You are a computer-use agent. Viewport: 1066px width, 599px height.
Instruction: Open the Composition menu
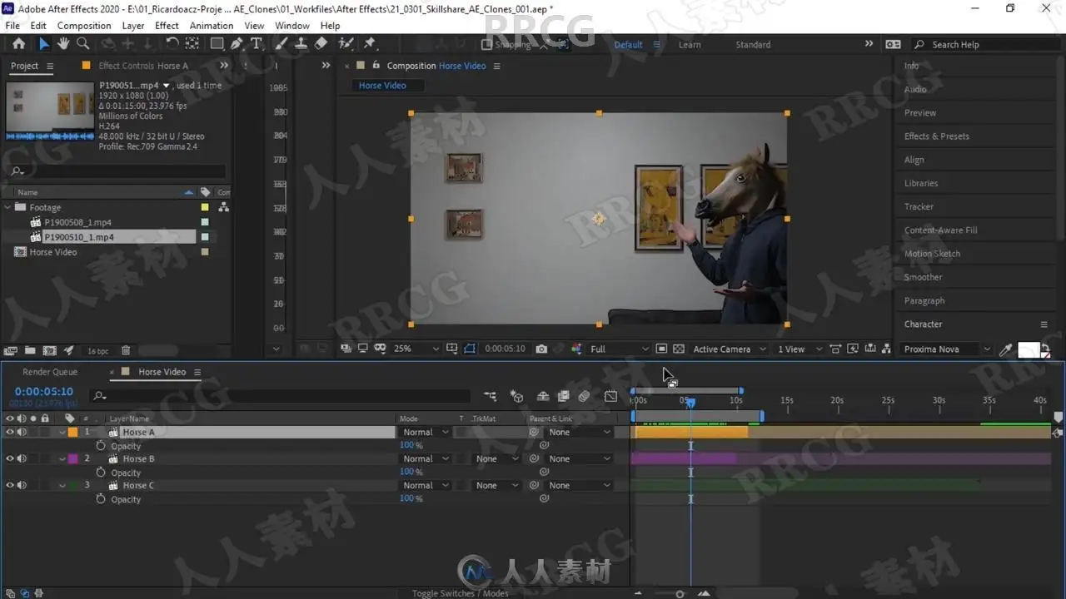point(84,26)
